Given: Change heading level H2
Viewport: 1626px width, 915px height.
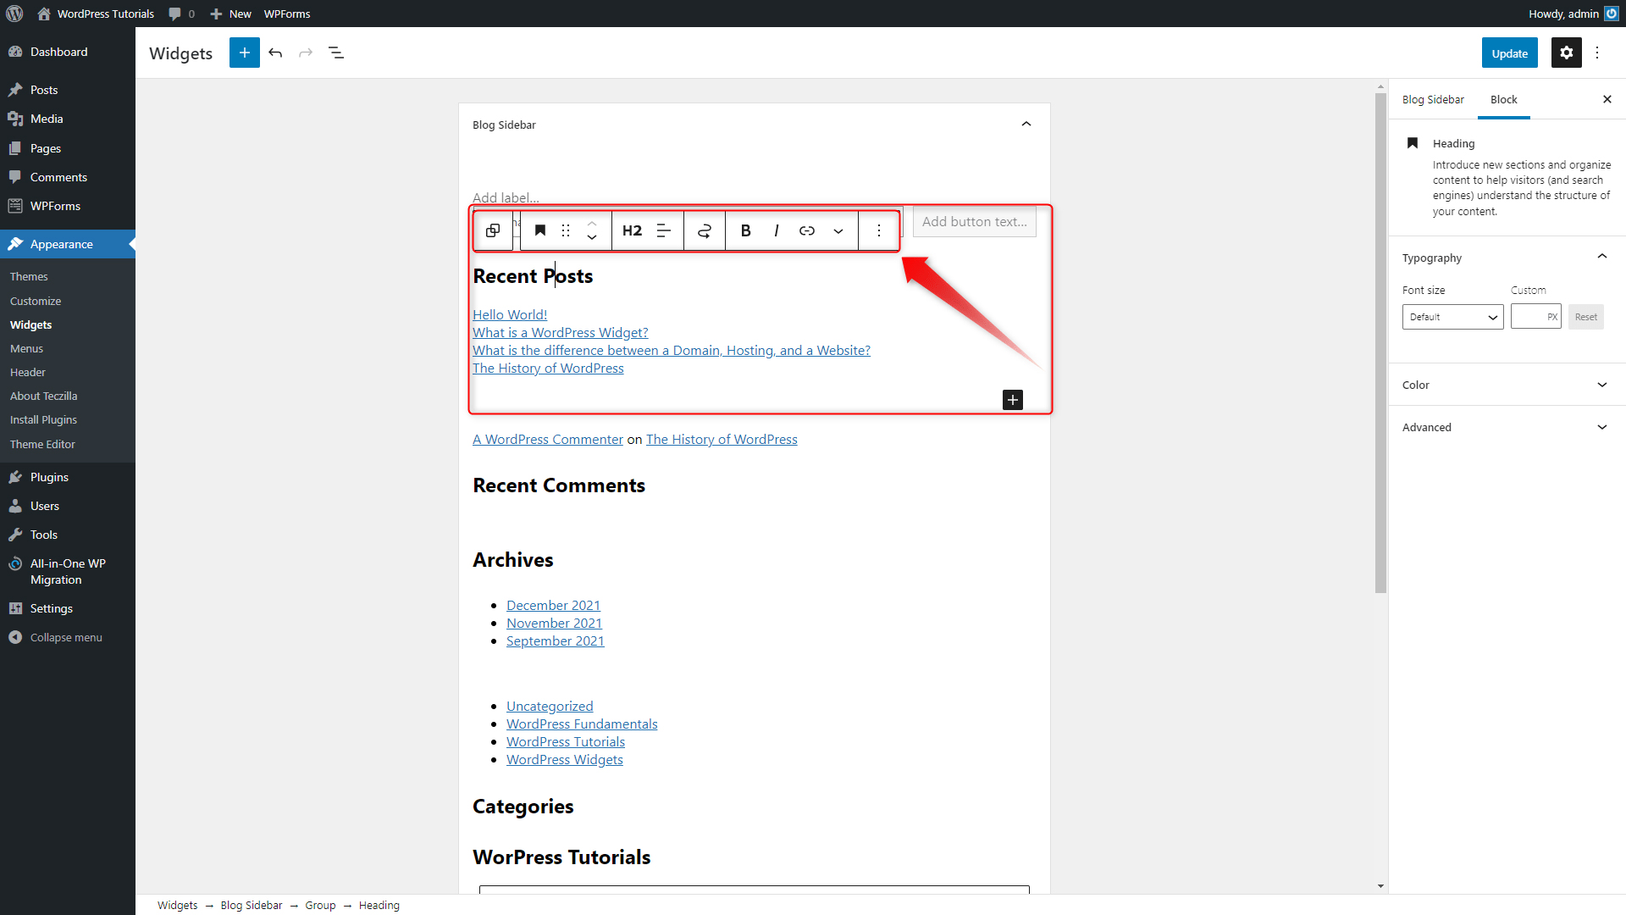Looking at the screenshot, I should (632, 230).
